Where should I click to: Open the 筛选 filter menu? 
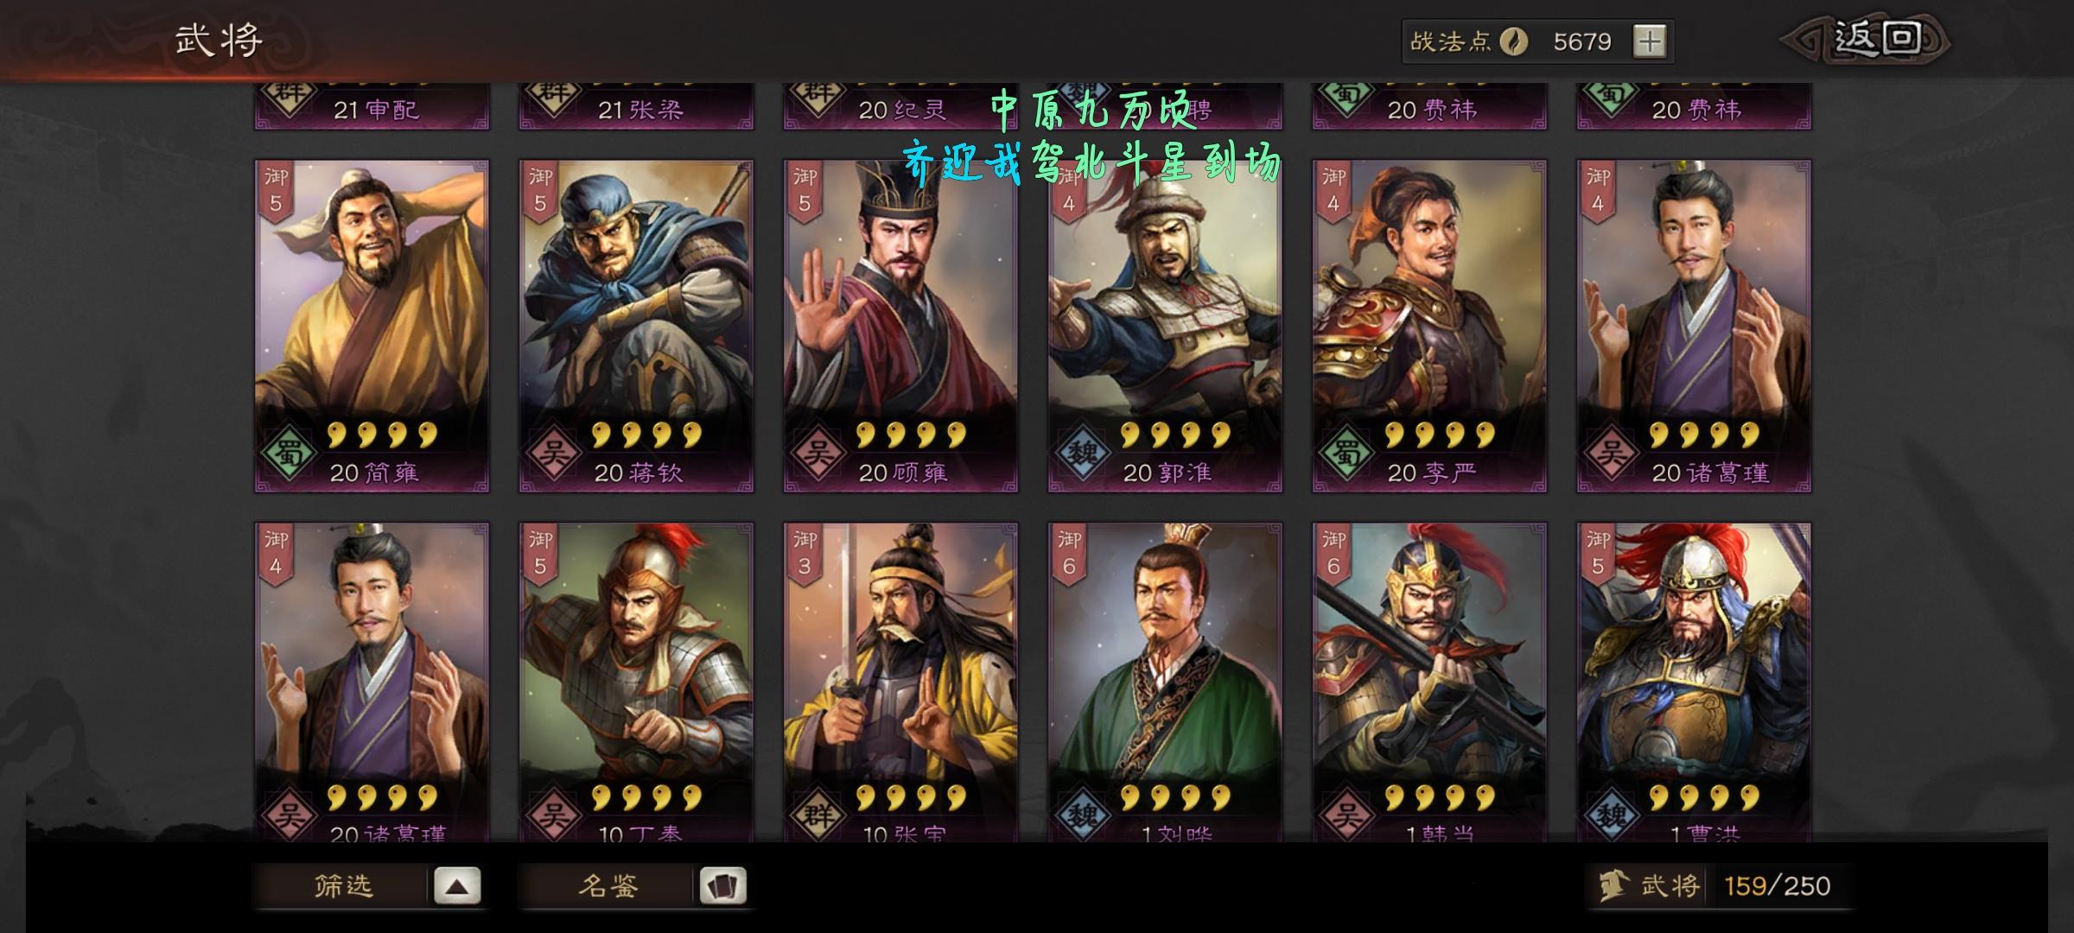point(343,886)
